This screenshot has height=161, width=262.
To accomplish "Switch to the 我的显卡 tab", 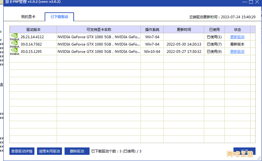I will click(x=28, y=17).
